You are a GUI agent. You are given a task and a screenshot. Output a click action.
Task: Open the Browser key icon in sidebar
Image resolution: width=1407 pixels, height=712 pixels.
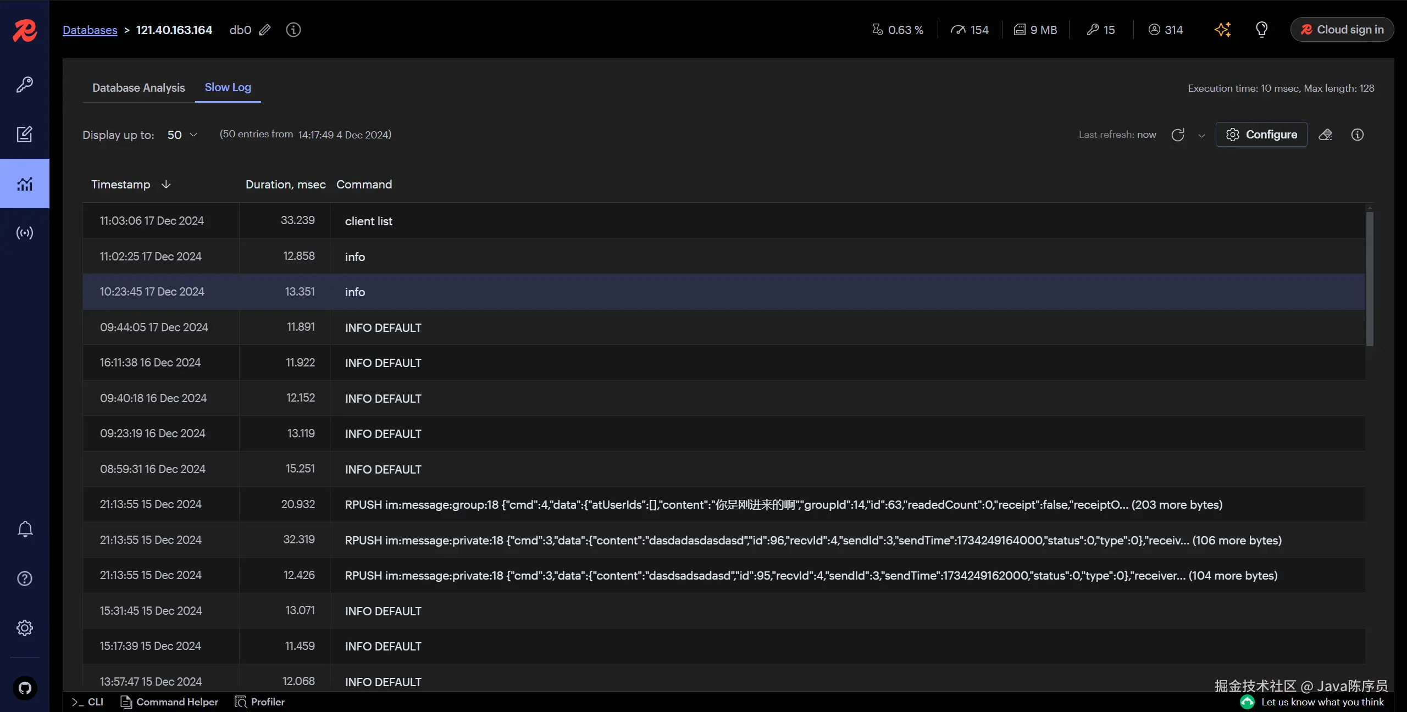[25, 85]
